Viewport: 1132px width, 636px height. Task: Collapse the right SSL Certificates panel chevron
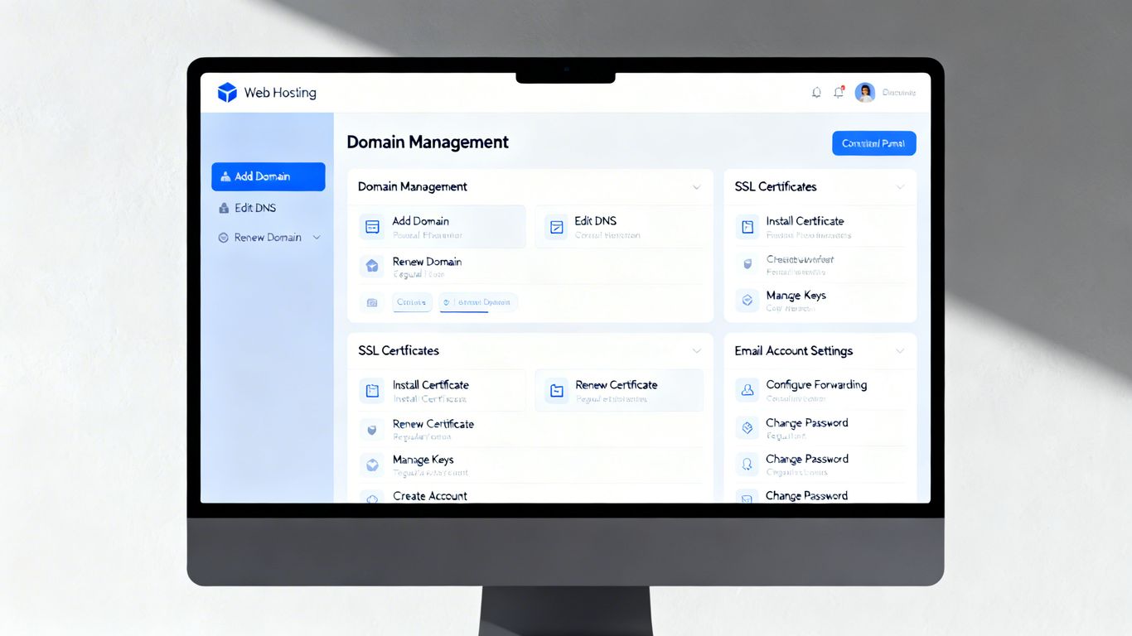coord(900,187)
